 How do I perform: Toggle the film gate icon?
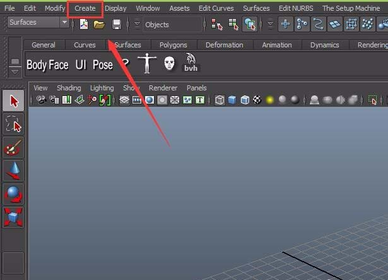[137, 100]
